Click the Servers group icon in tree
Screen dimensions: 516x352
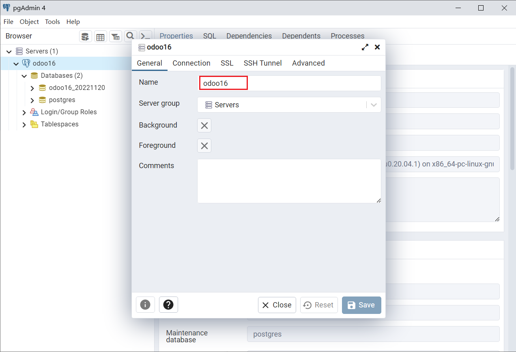[19, 51]
